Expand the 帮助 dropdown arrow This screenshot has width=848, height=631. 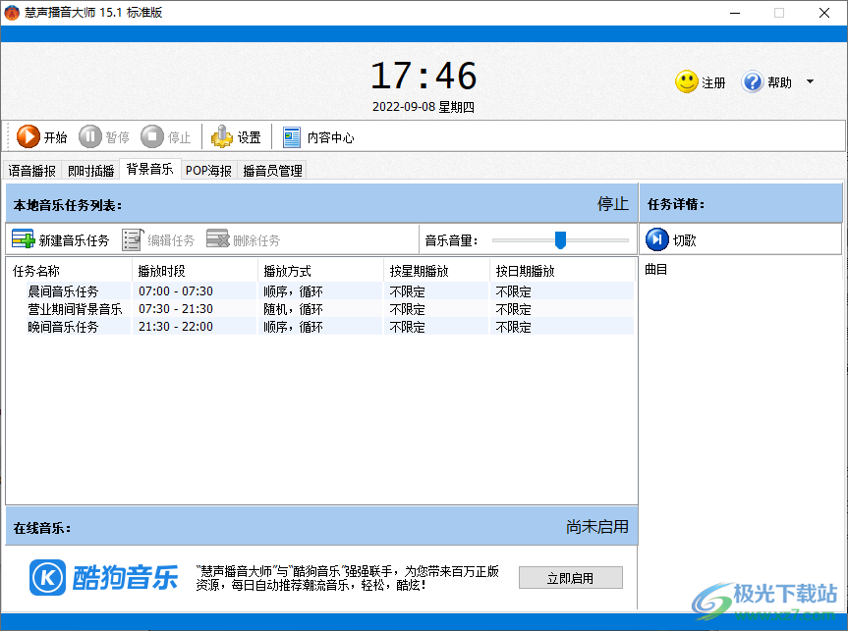tap(808, 82)
